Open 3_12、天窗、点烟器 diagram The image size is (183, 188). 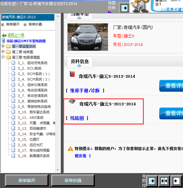[x=36, y=123]
